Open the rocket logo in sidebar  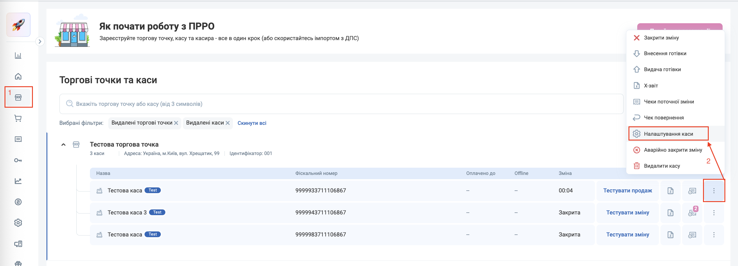(x=18, y=25)
